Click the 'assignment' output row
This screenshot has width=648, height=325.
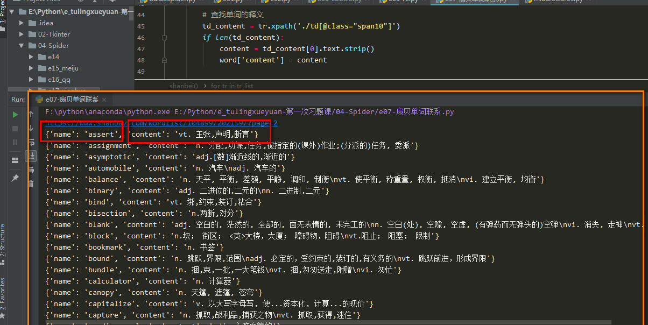tap(232, 145)
